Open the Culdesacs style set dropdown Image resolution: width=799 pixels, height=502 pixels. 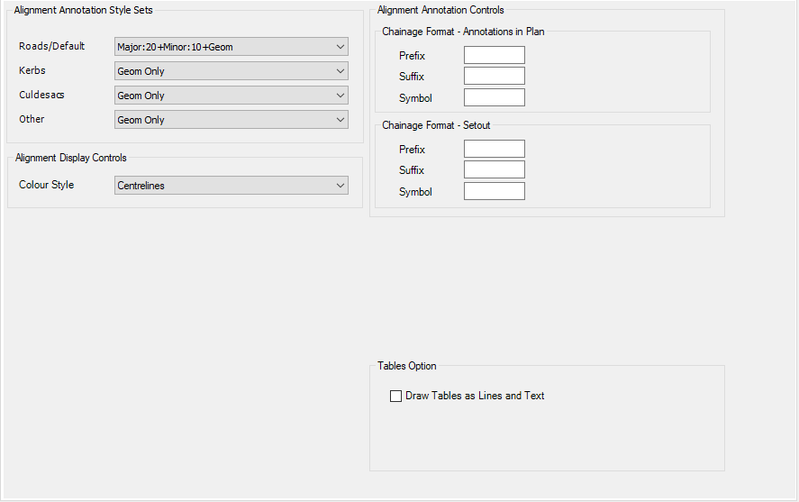coord(232,96)
